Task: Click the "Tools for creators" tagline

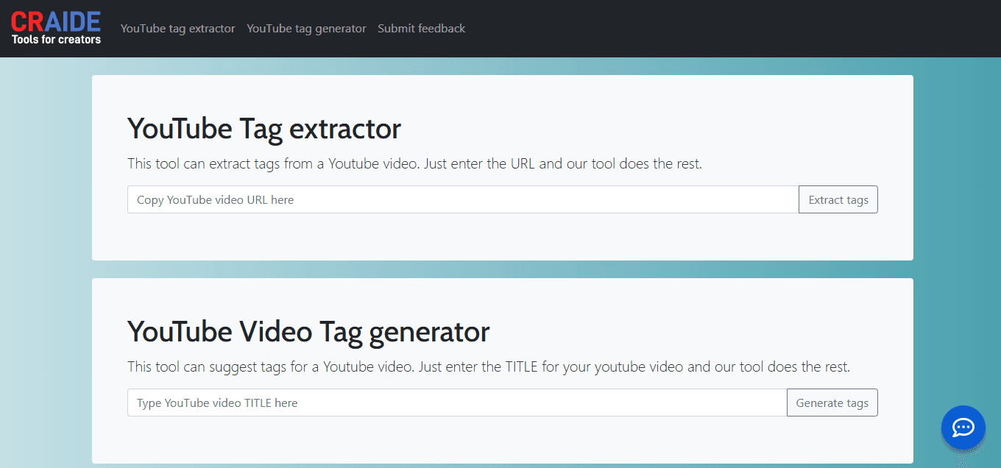Action: (x=56, y=40)
